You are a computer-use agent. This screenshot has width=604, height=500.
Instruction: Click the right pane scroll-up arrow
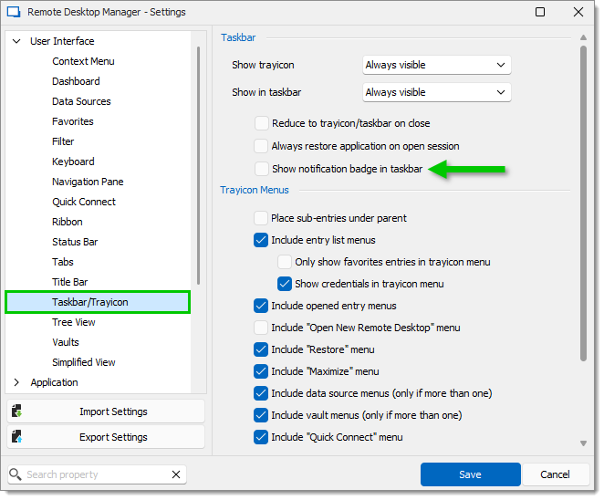(x=584, y=37)
